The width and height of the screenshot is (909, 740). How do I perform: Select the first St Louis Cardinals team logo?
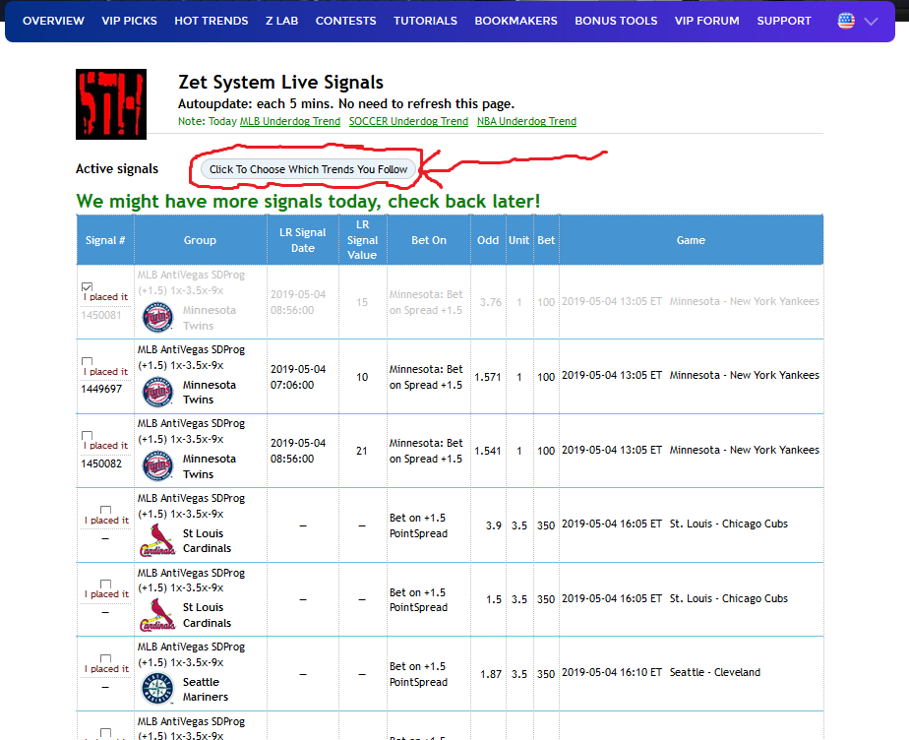click(156, 540)
